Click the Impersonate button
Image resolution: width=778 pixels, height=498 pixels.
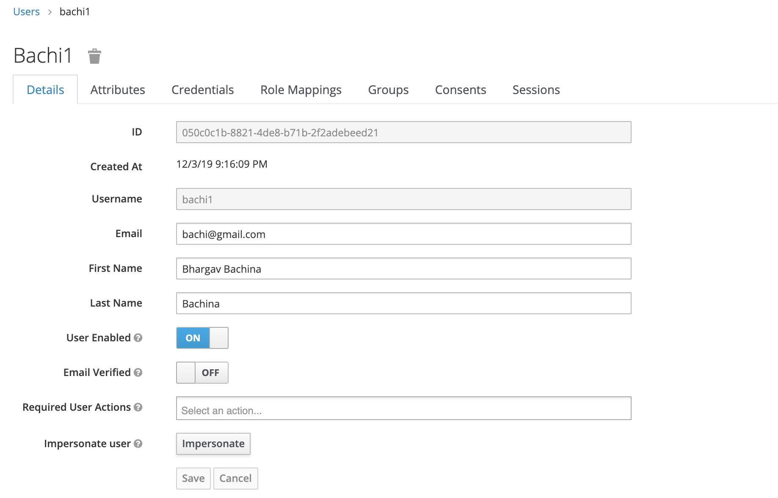[x=213, y=444]
